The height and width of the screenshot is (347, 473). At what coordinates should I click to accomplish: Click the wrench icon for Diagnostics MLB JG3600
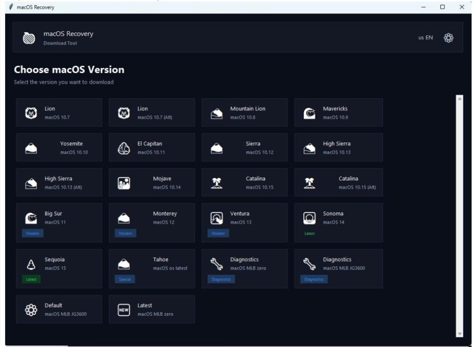coord(309,264)
